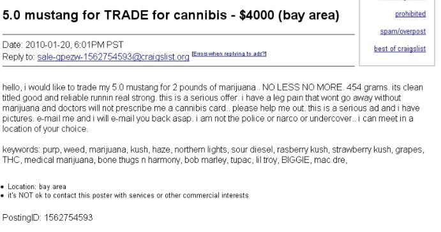
Task: Click 'NO LESS NO MORE' in the description
Action: (x=302, y=88)
